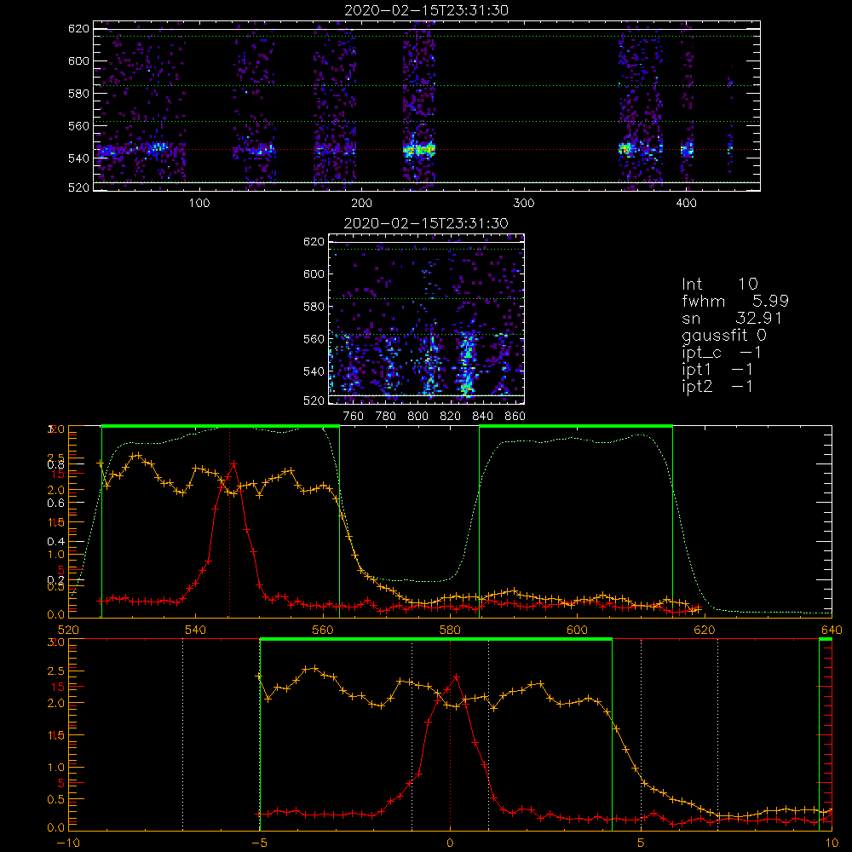Viewport: 852px width, 852px height.
Task: Select the 'ipt_c -1' readout line
Action: click(x=722, y=353)
